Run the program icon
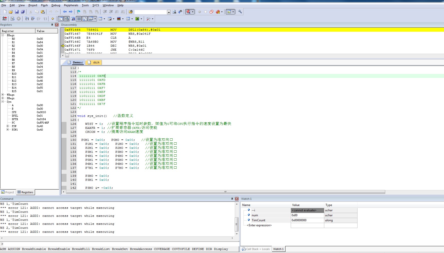The width and height of the screenshot is (444, 253). coord(12,19)
